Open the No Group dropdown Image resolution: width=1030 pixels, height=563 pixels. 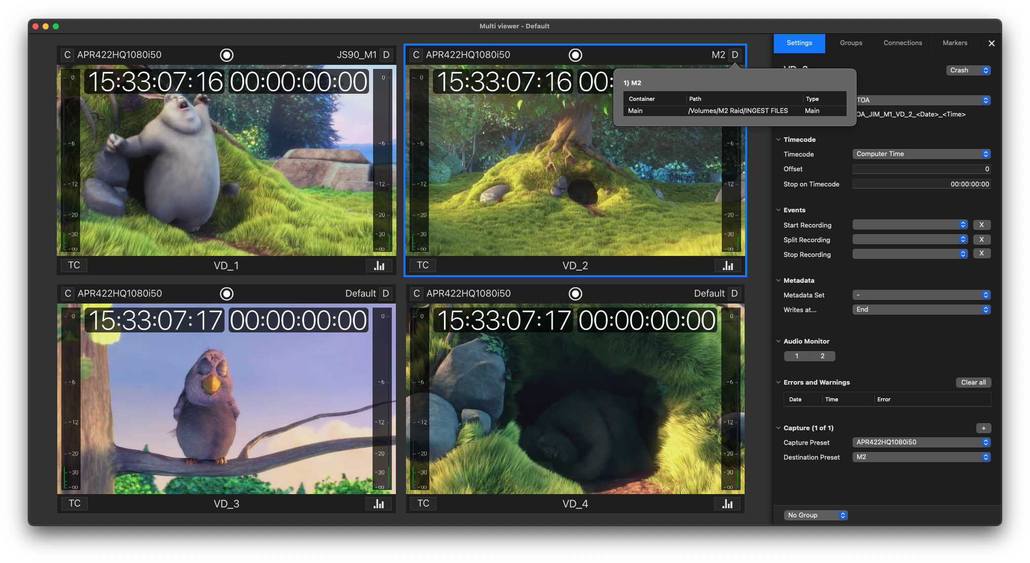816,515
